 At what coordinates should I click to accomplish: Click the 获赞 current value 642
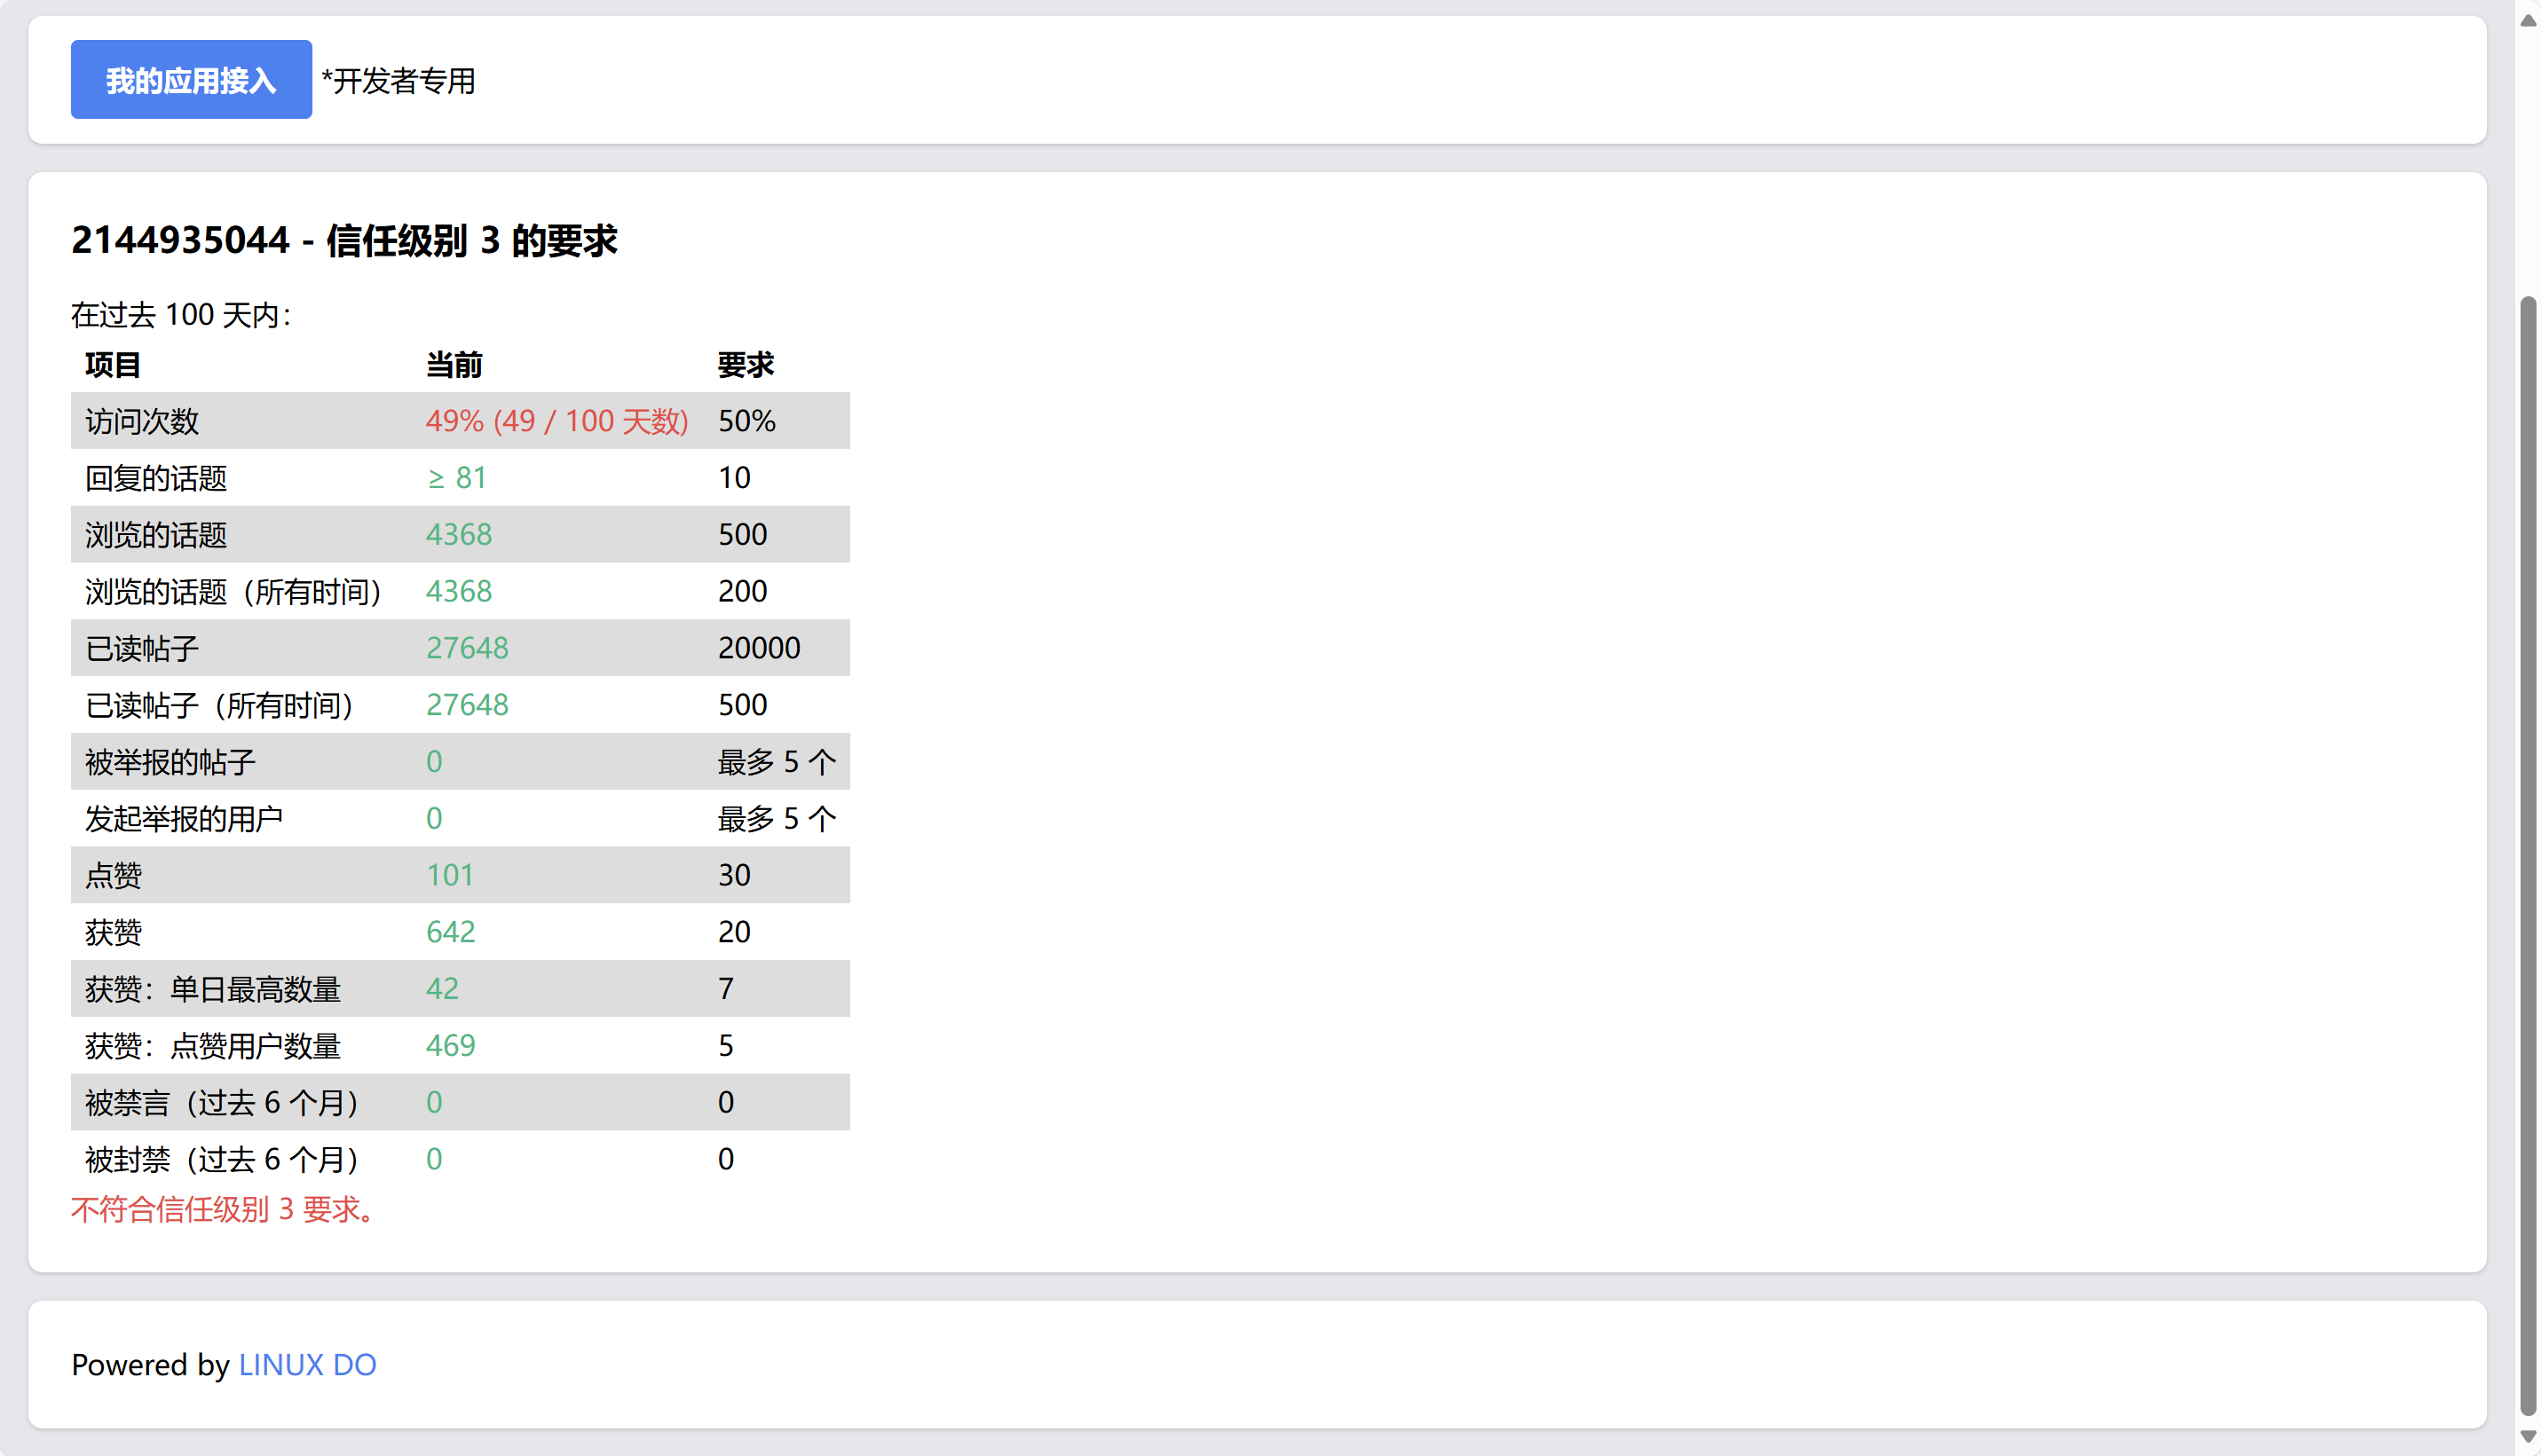(x=450, y=932)
